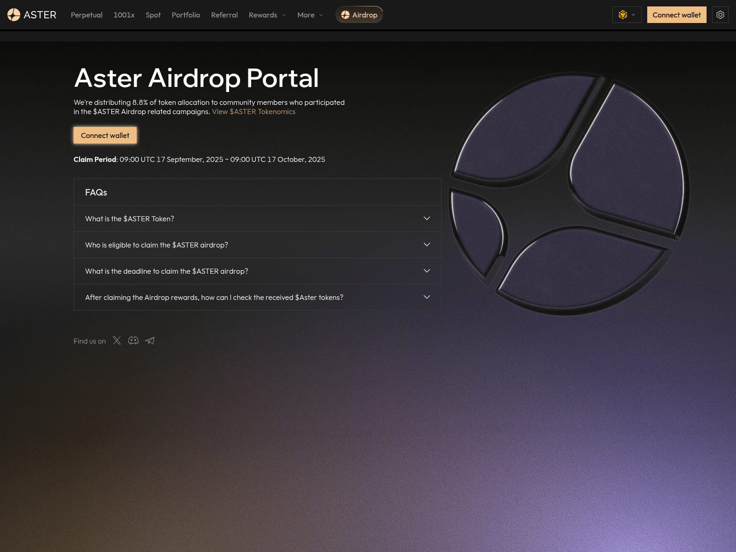This screenshot has width=736, height=552.
Task: Click the Referral nav item
Action: pos(224,15)
